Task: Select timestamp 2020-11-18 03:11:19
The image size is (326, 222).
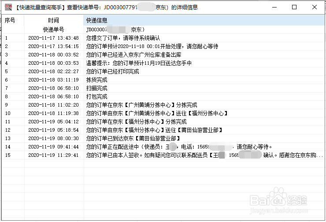Action: [53, 80]
